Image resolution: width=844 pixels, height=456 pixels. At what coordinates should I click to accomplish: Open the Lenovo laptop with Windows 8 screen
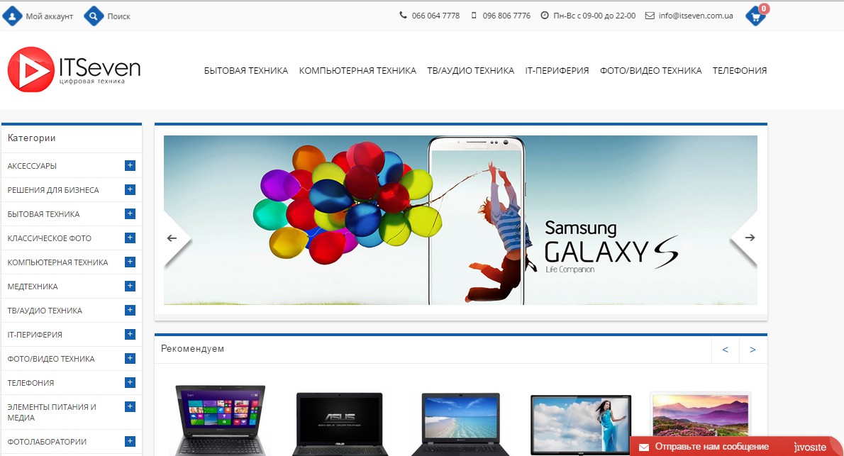click(x=220, y=421)
